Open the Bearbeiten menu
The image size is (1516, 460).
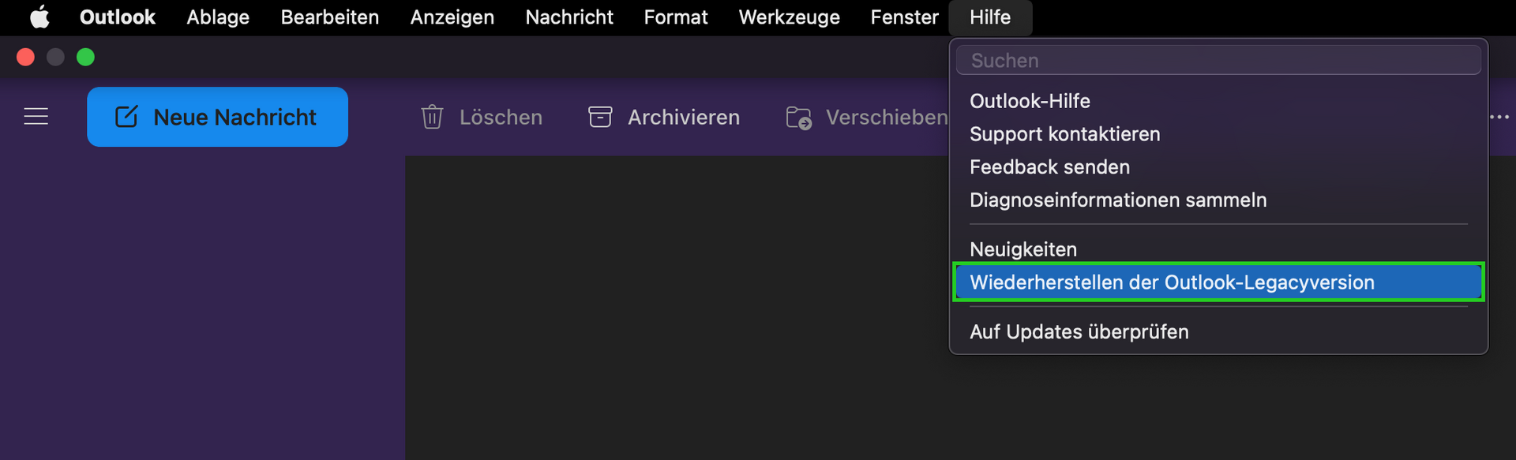coord(330,17)
